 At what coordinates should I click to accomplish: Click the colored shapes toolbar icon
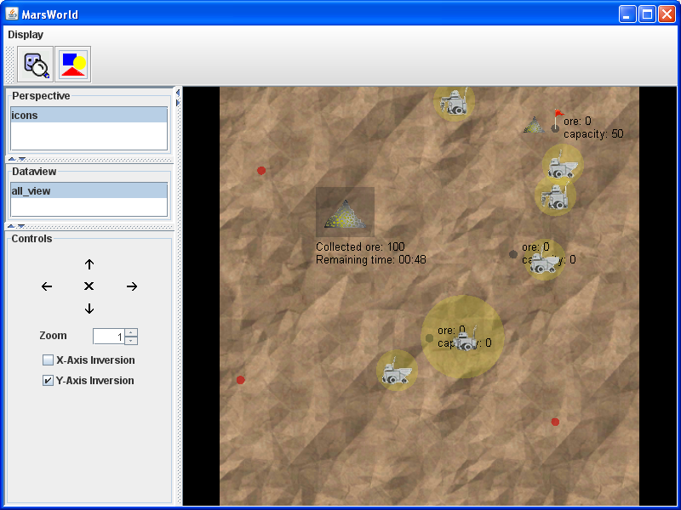(73, 65)
